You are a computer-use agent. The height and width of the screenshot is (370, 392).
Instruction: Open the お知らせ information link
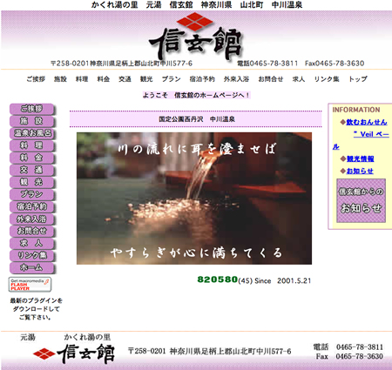coord(360,171)
